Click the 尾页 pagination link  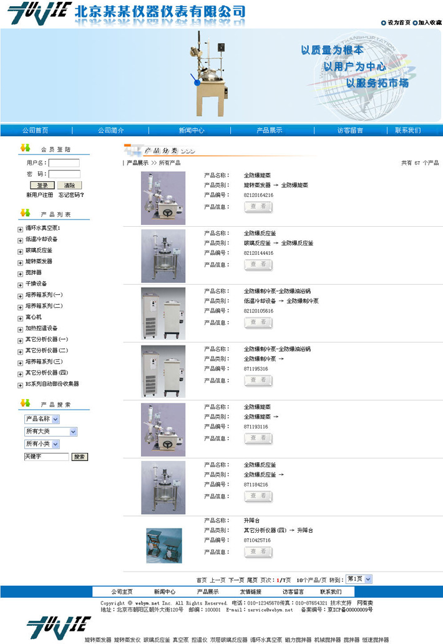click(x=252, y=580)
